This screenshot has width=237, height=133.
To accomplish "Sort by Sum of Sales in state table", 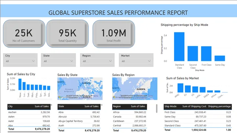I will [x=91, y=106].
